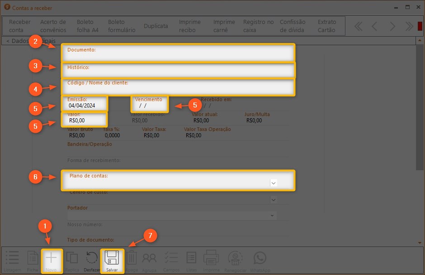This screenshot has width=425, height=275.
Task: Open Receber conta in top menu
Action: coord(20,26)
